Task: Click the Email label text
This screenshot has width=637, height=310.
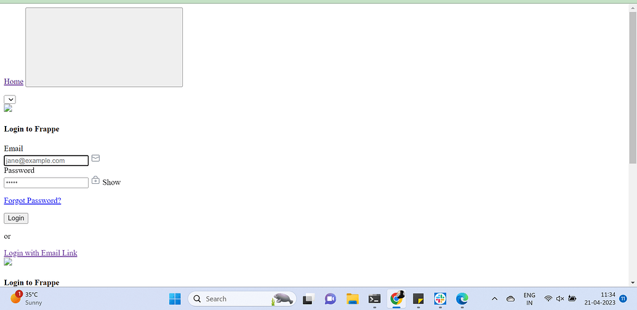Action: tap(14, 148)
